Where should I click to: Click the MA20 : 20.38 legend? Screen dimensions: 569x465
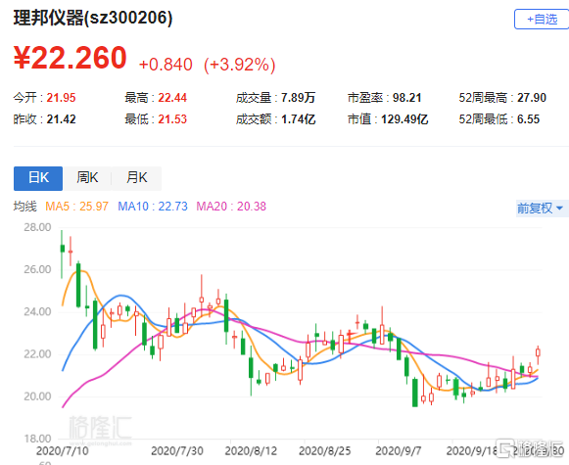coord(231,207)
